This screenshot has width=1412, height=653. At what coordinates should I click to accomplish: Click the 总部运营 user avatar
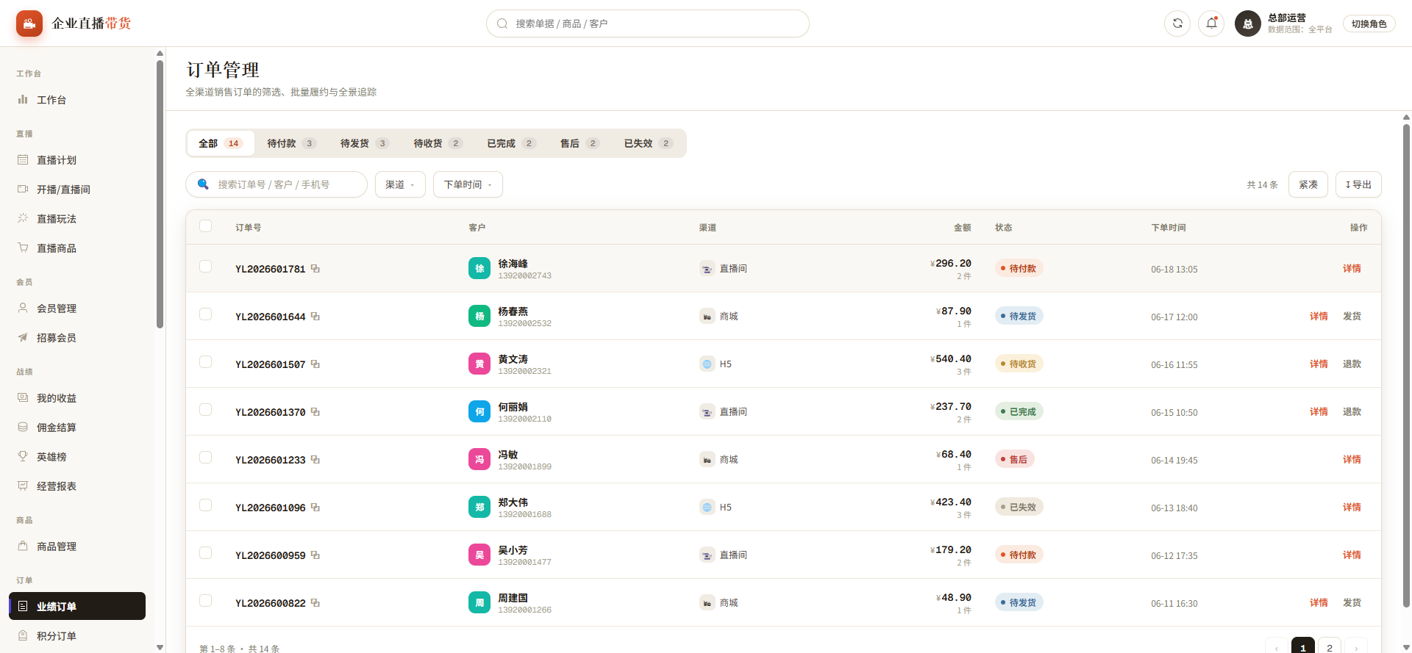click(1248, 24)
